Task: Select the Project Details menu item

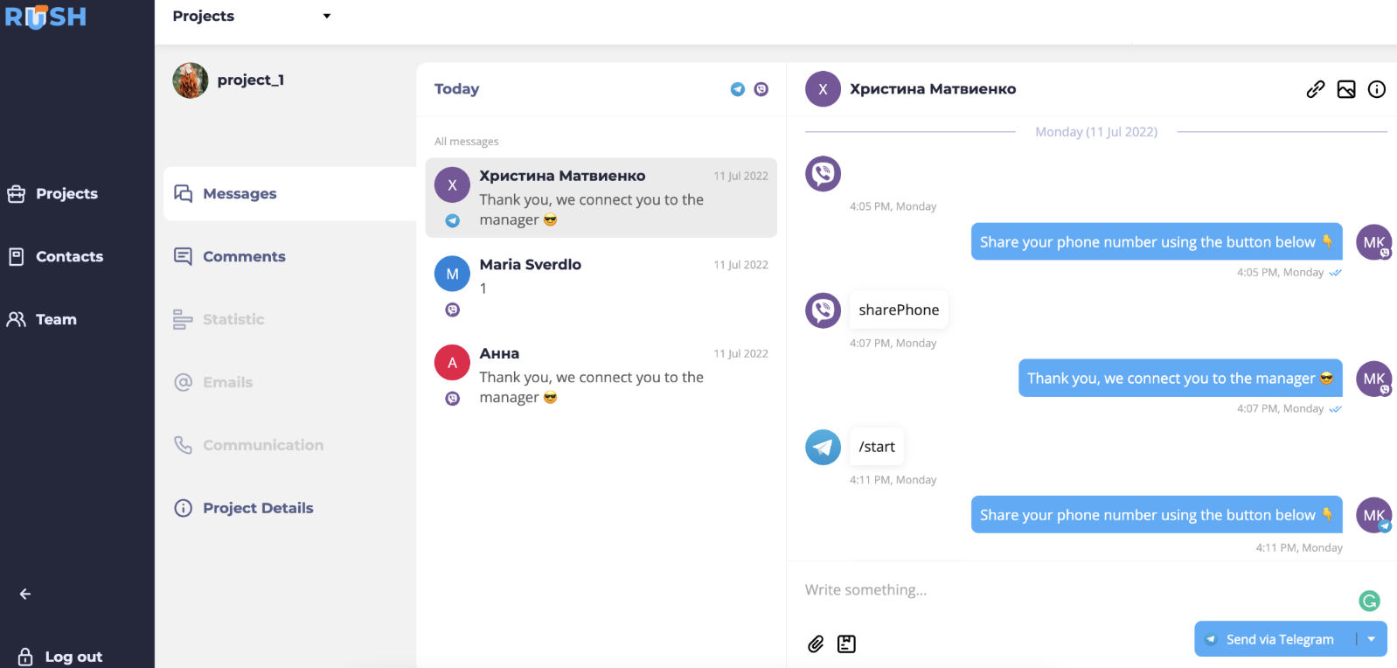Action: click(x=258, y=508)
